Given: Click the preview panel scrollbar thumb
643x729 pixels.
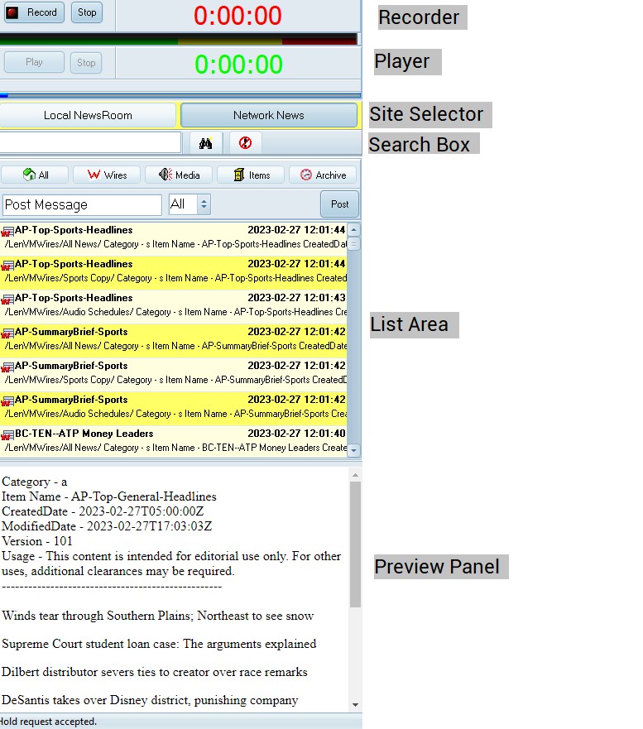Looking at the screenshot, I should (355, 544).
